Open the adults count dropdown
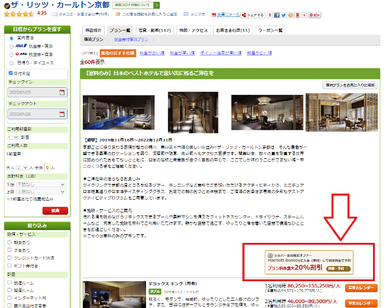This screenshot has height=308, width=387. [x=23, y=168]
